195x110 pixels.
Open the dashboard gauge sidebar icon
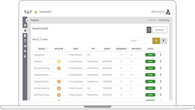[x=25, y=25]
